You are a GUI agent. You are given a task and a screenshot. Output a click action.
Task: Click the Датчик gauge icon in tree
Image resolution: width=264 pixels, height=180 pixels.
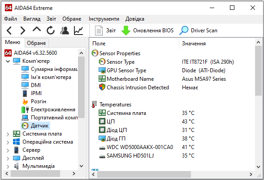[x=25, y=126]
